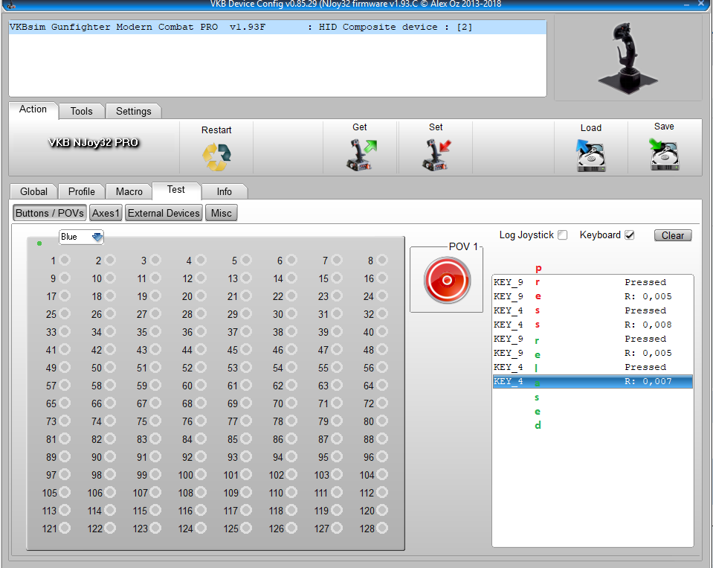Click the Load disk icon

pyautogui.click(x=591, y=156)
